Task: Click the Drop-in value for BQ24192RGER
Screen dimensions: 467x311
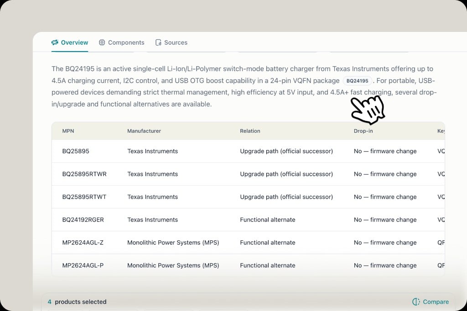Action: click(385, 219)
